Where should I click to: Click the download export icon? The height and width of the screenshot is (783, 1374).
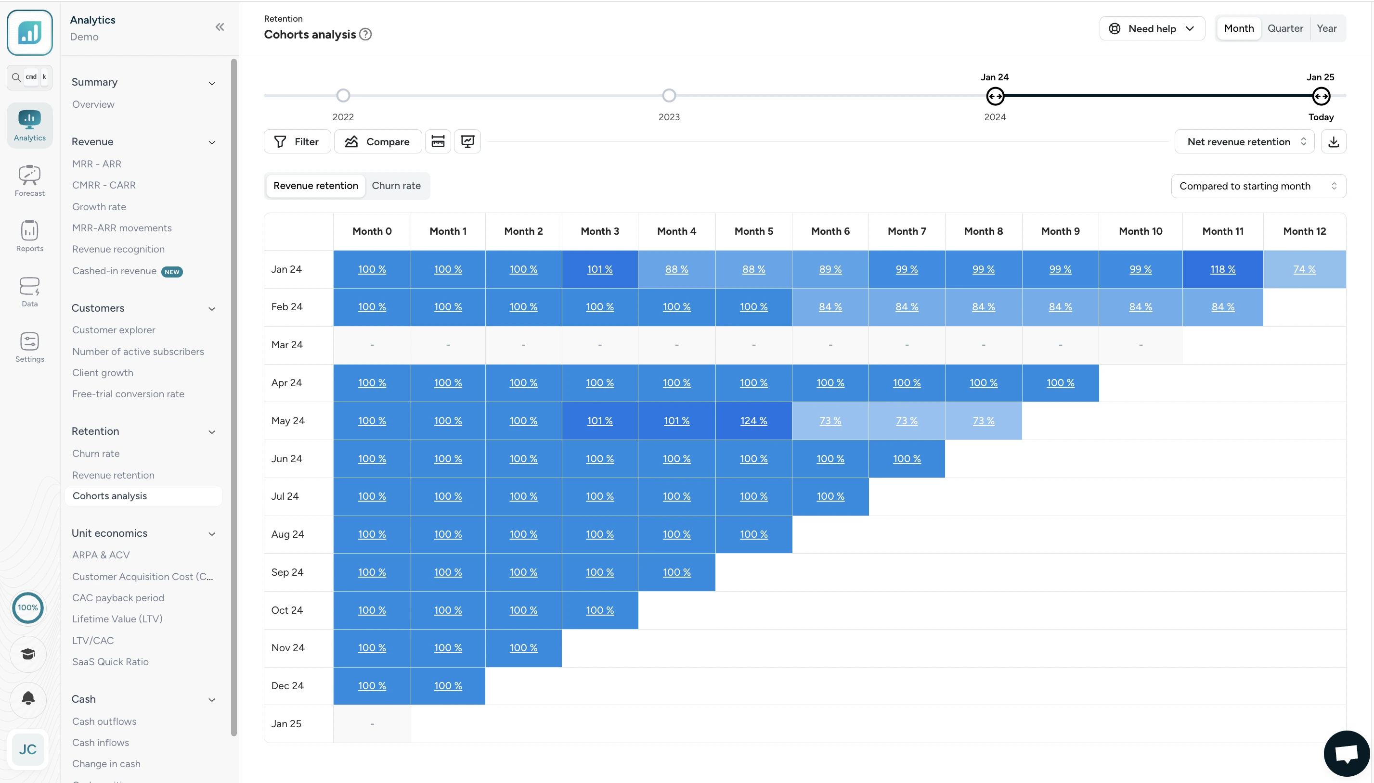1333,141
